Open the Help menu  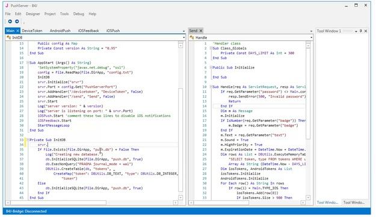[x=92, y=14]
